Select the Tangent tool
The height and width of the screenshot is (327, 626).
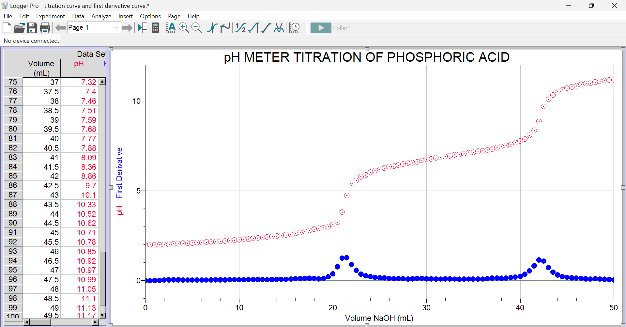225,28
